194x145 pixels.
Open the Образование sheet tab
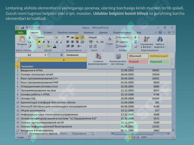point(79,133)
